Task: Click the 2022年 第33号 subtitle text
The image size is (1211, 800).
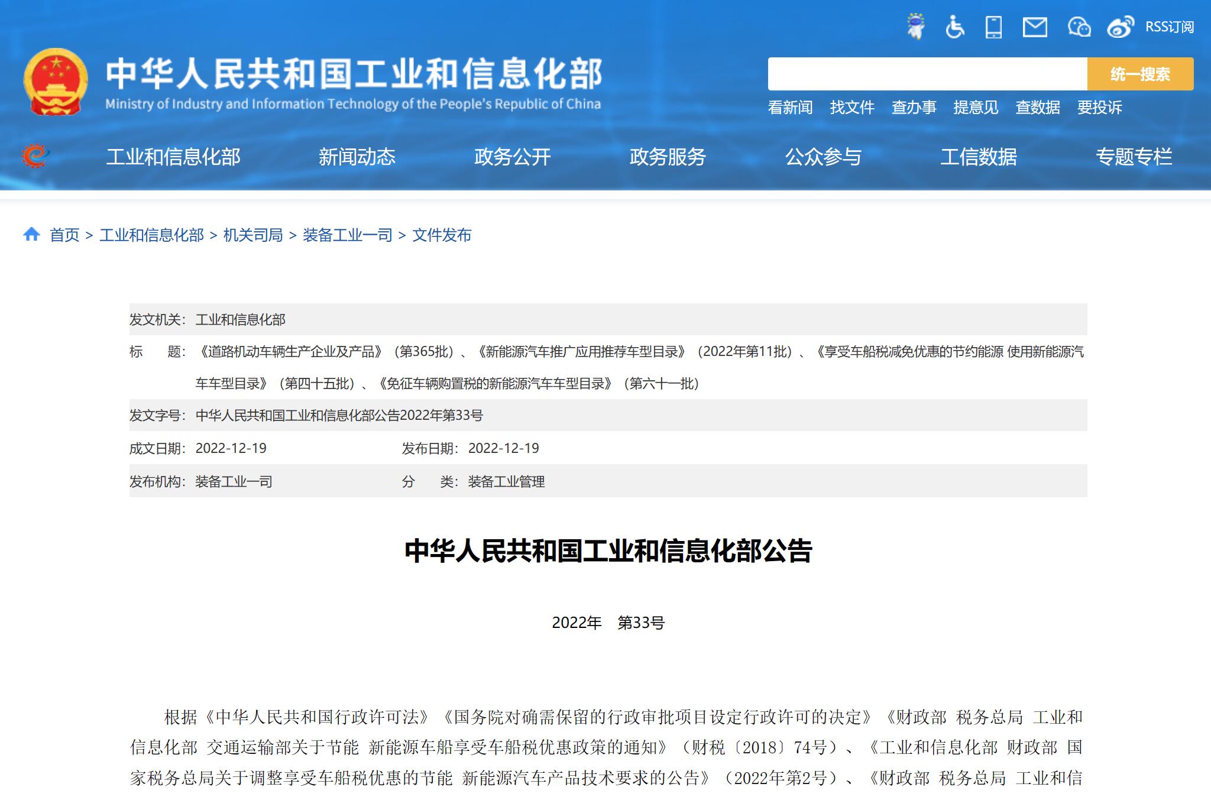Action: [608, 623]
